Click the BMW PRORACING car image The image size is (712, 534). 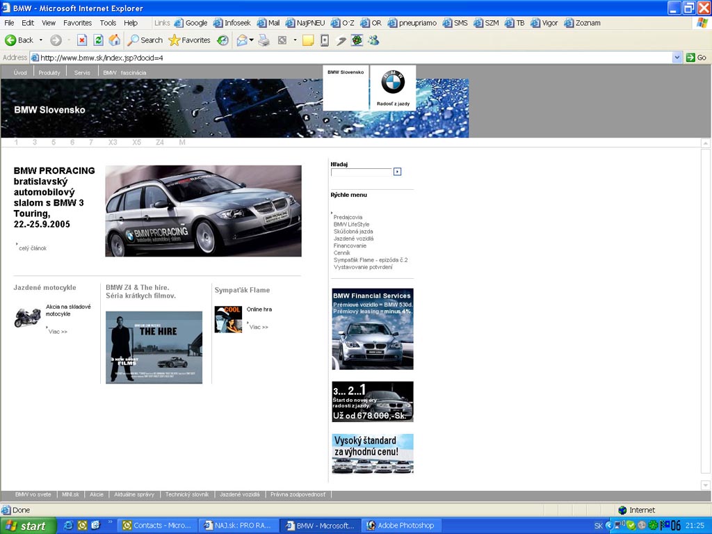point(204,211)
